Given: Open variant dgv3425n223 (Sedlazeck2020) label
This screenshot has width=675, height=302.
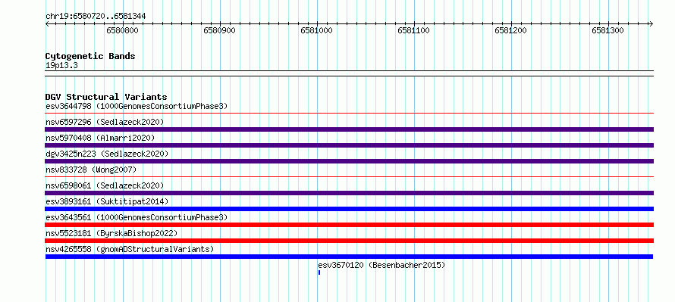Looking at the screenshot, I should point(107,154).
